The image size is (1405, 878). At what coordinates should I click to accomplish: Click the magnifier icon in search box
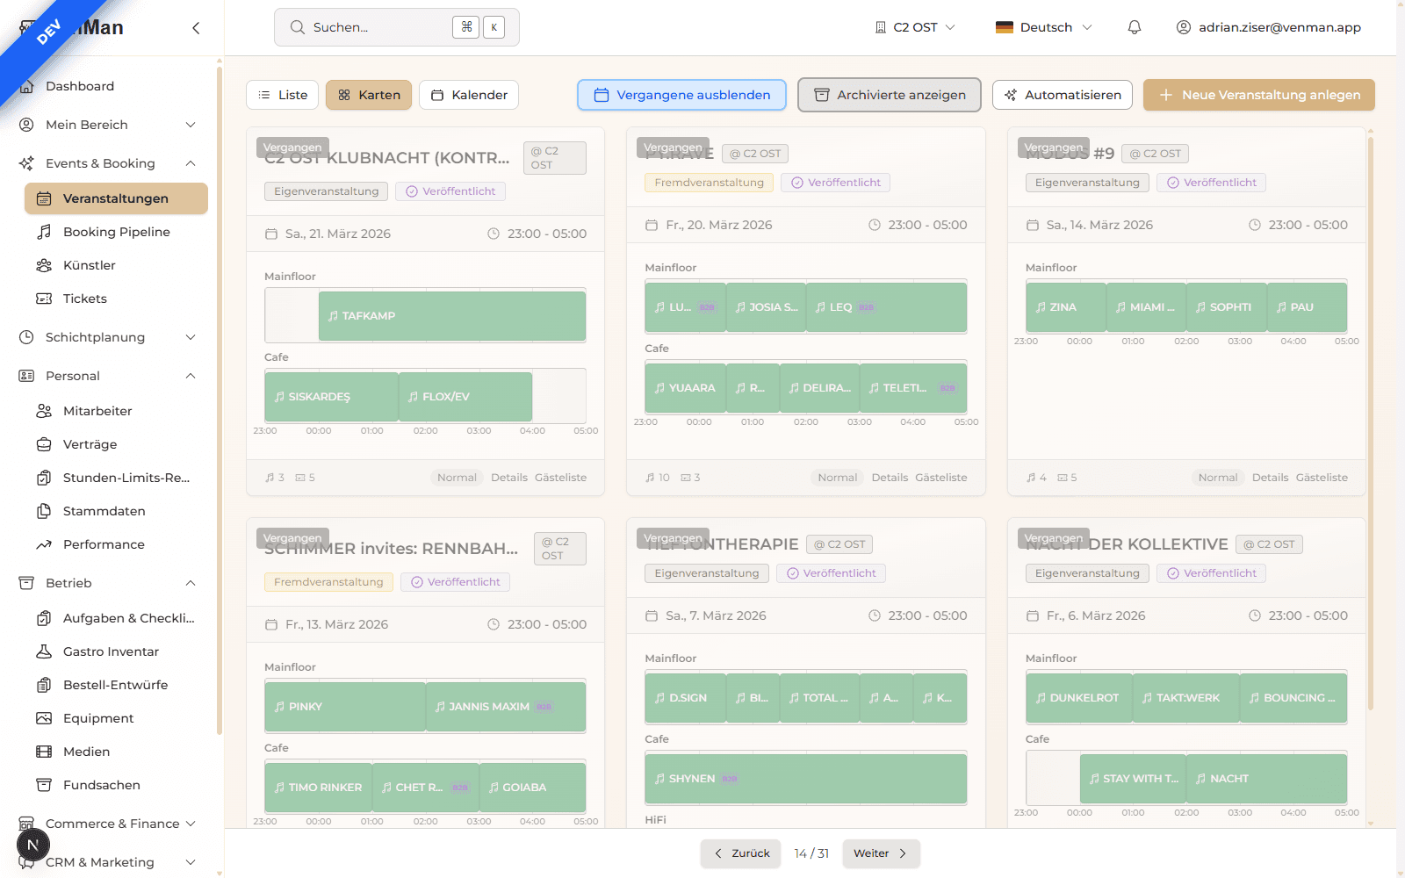[x=298, y=27]
